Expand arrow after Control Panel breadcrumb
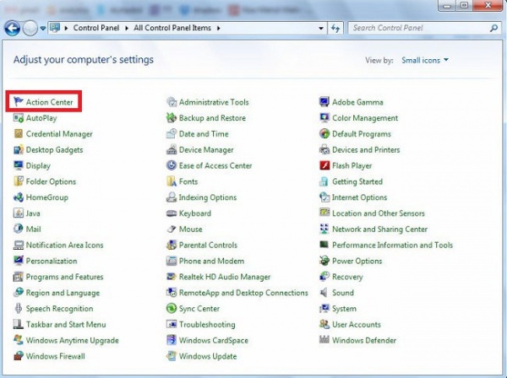Image resolution: width=507 pixels, height=378 pixels. coord(127,28)
